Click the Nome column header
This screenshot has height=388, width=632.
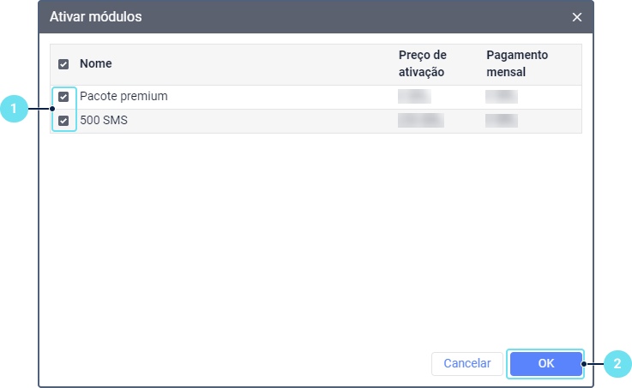tap(96, 64)
